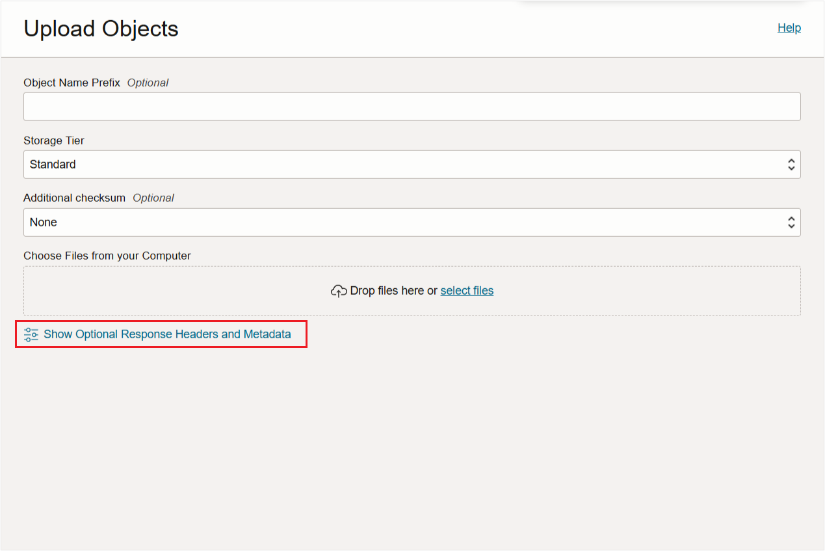The width and height of the screenshot is (825, 551).
Task: Click Choose Files from your Computer label
Action: pyautogui.click(x=107, y=256)
